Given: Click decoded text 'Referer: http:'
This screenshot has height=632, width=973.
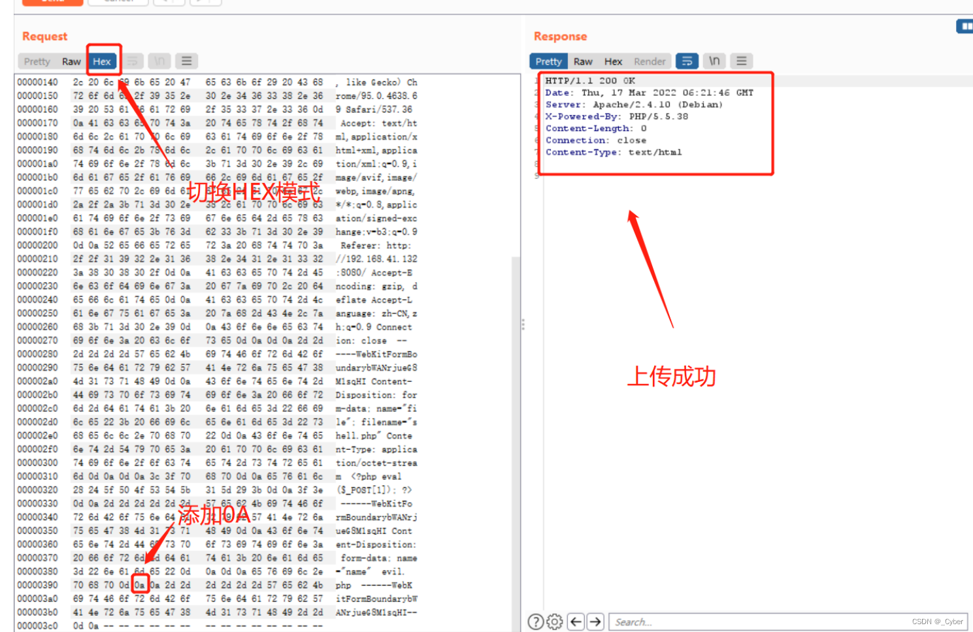Looking at the screenshot, I should pyautogui.click(x=376, y=245).
